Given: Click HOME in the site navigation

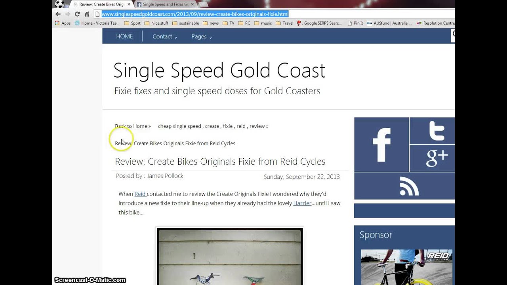Looking at the screenshot, I should [x=124, y=36].
